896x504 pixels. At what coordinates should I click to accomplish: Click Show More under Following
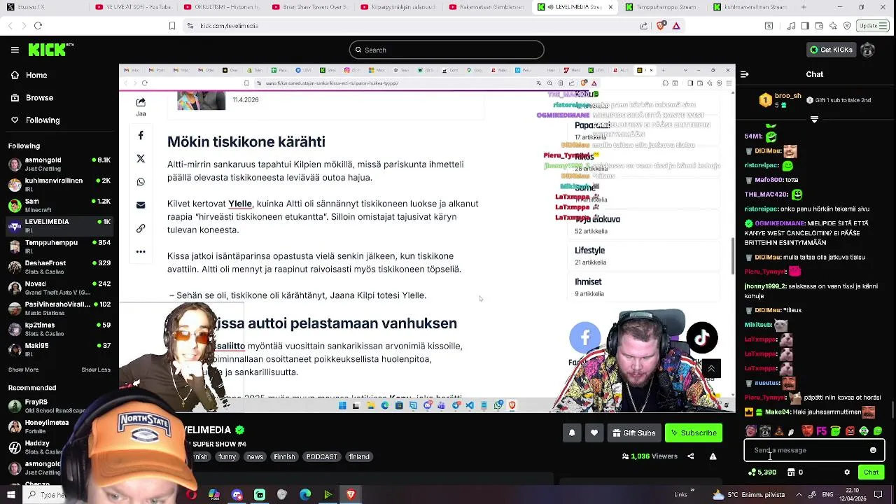[x=23, y=370]
